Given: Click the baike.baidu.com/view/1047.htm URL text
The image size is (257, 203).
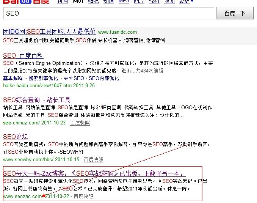Looking at the screenshot, I should pyautogui.click(x=38, y=85).
